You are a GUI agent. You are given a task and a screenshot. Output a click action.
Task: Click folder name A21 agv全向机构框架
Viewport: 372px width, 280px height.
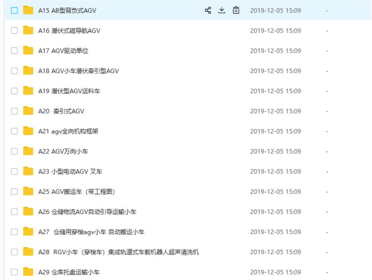[x=68, y=131]
